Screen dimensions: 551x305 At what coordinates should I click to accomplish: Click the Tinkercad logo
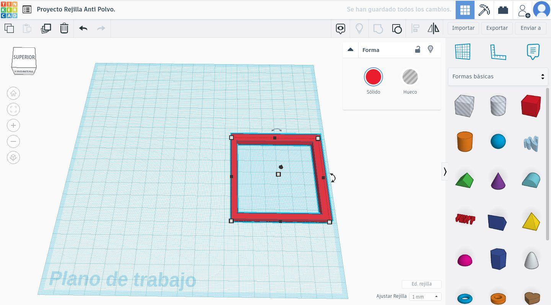pyautogui.click(x=9, y=10)
